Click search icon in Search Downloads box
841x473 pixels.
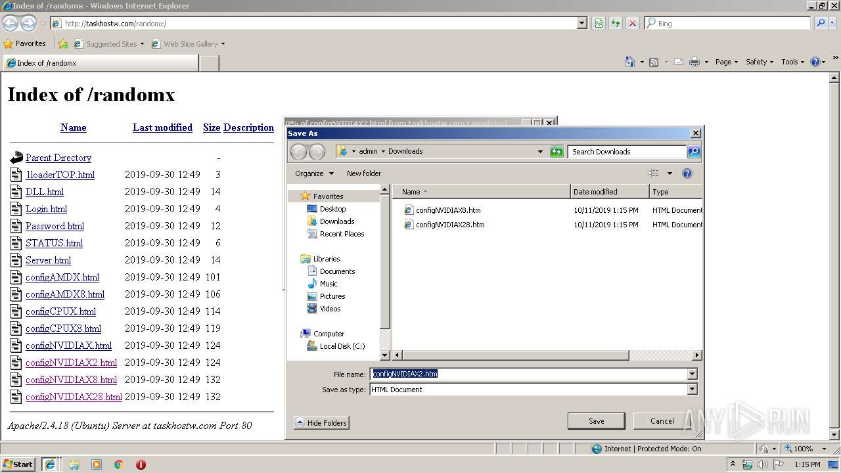point(694,152)
